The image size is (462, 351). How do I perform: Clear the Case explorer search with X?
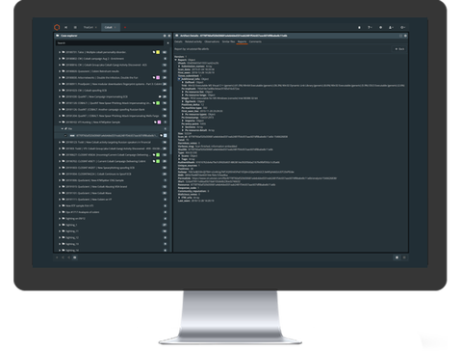(x=167, y=42)
